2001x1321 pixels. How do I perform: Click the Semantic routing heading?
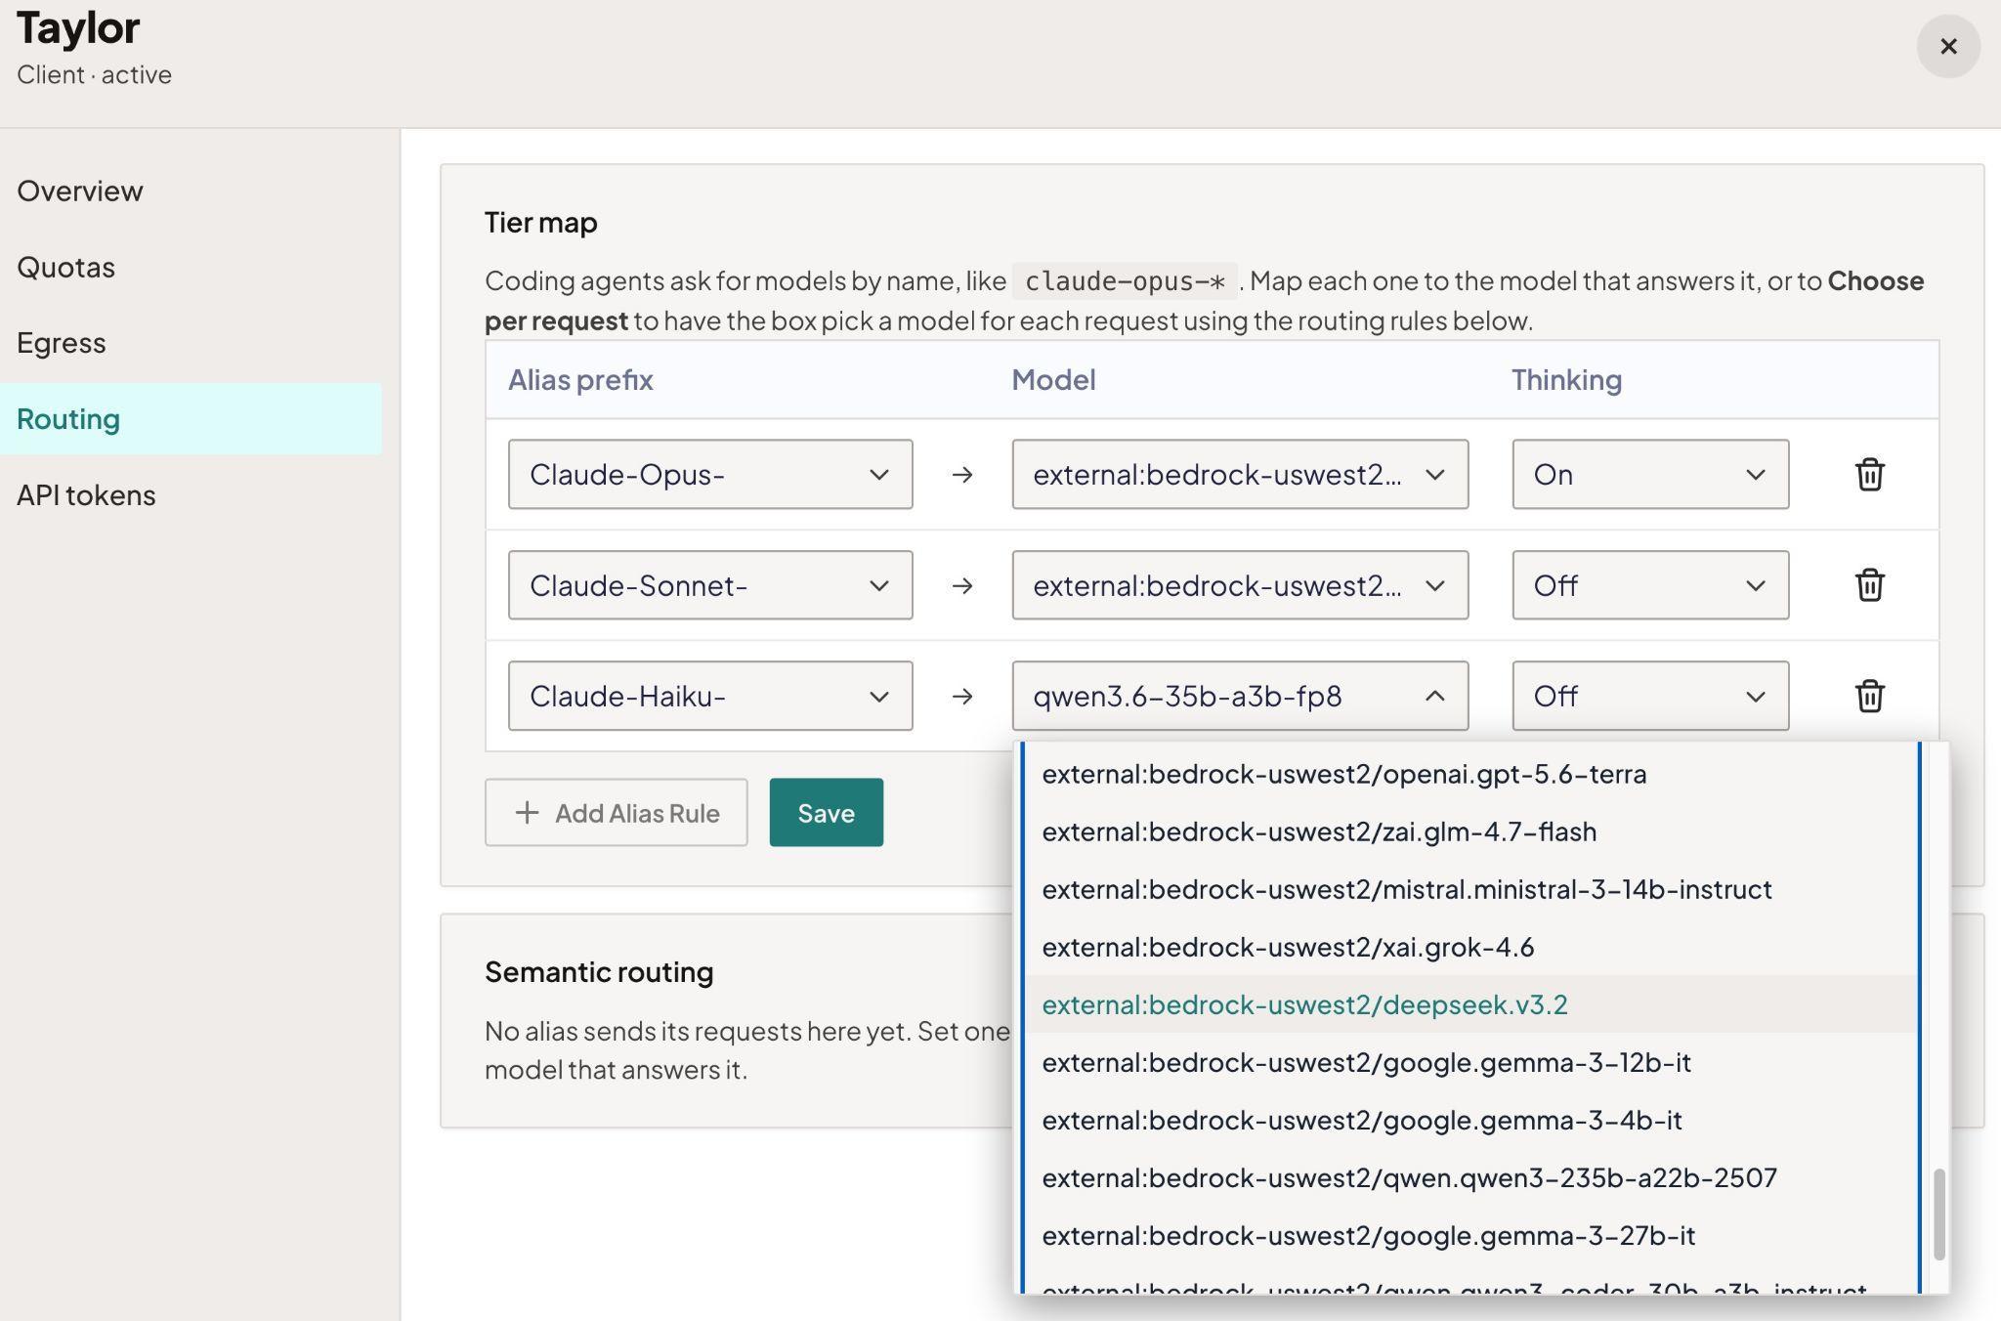point(599,972)
